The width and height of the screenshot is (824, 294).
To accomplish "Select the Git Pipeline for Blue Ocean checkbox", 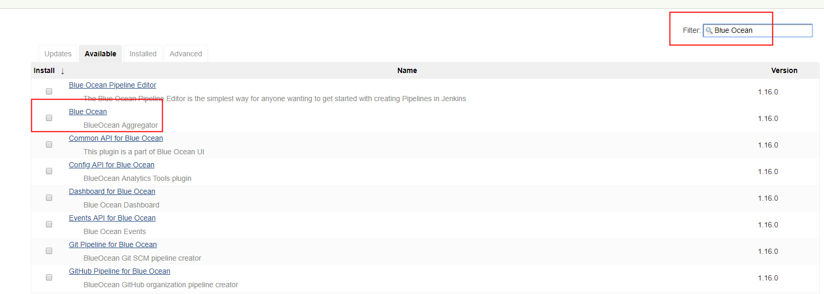I will (x=49, y=251).
